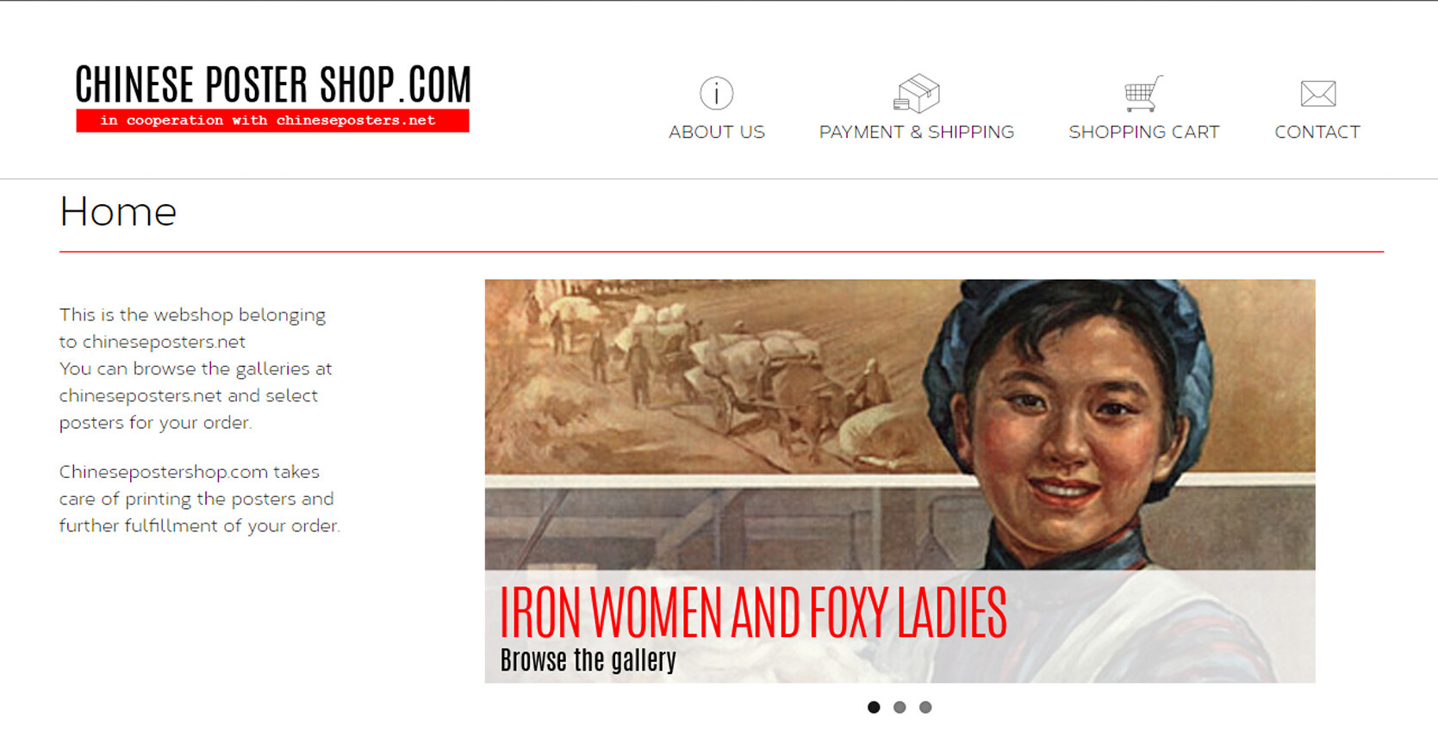Click the Payment & Shipping box icon
Image resolution: width=1438 pixels, height=737 pixels.
(916, 93)
